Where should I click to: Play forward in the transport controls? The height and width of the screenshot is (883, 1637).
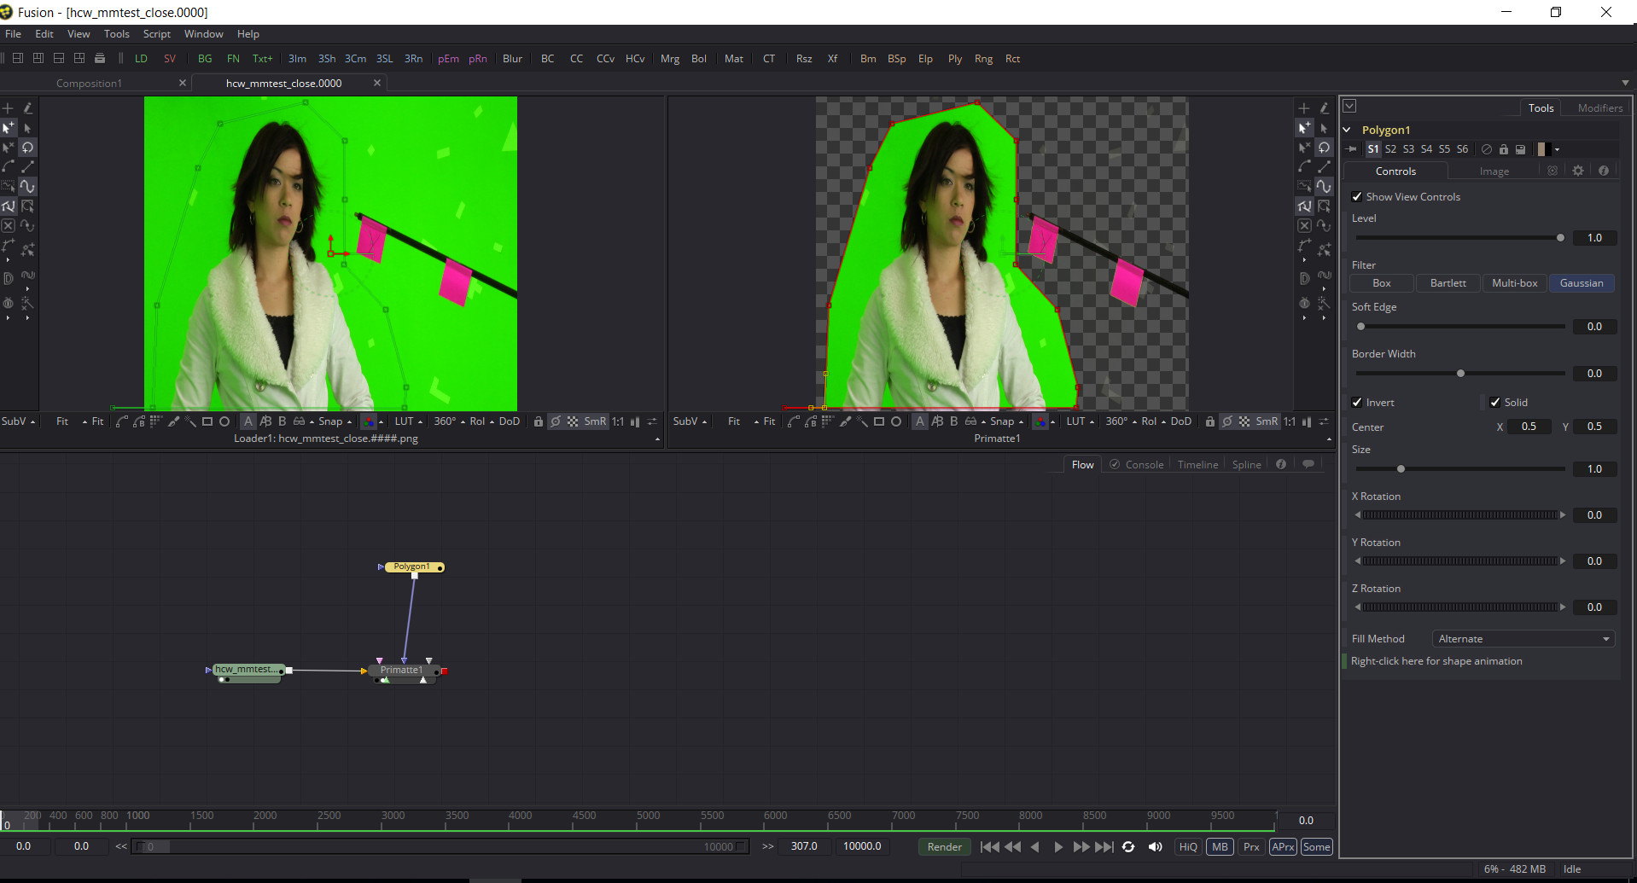tap(1058, 847)
